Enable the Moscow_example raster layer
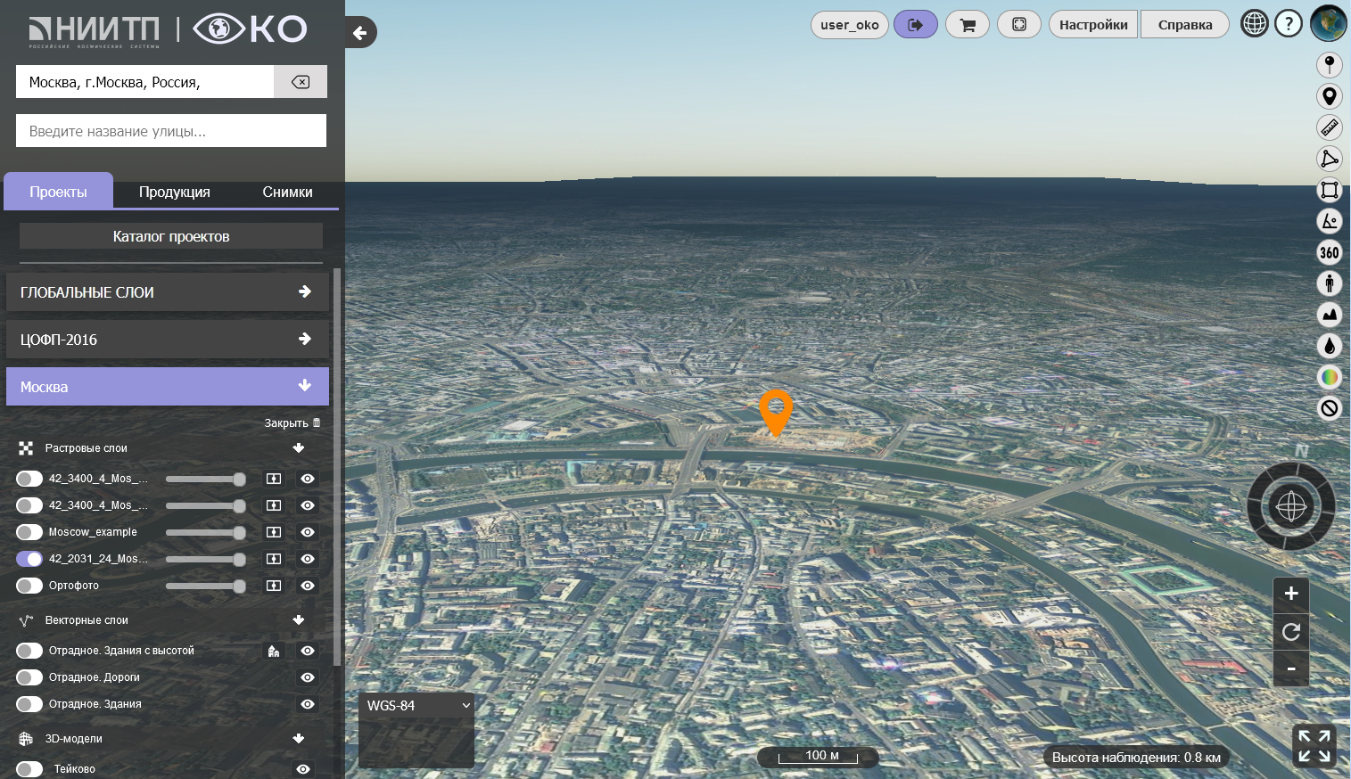Screen dimensions: 1351x779 [x=29, y=532]
